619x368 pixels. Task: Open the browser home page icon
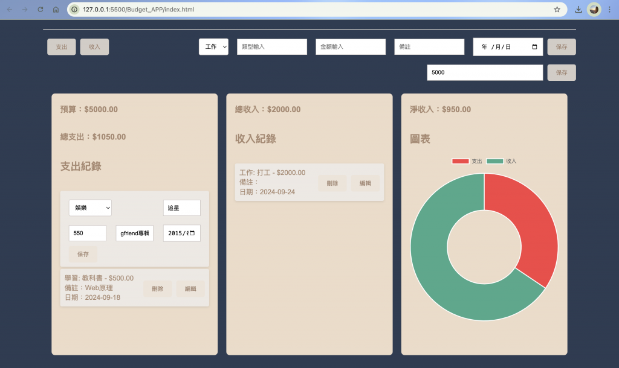[x=56, y=10]
